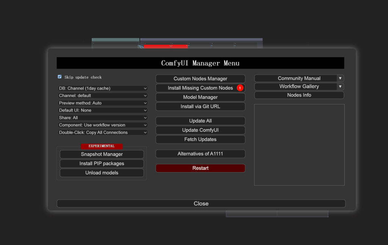This screenshot has height=245, width=388.
Task: Open the Default UI: None dropdown
Action: pyautogui.click(x=103, y=111)
